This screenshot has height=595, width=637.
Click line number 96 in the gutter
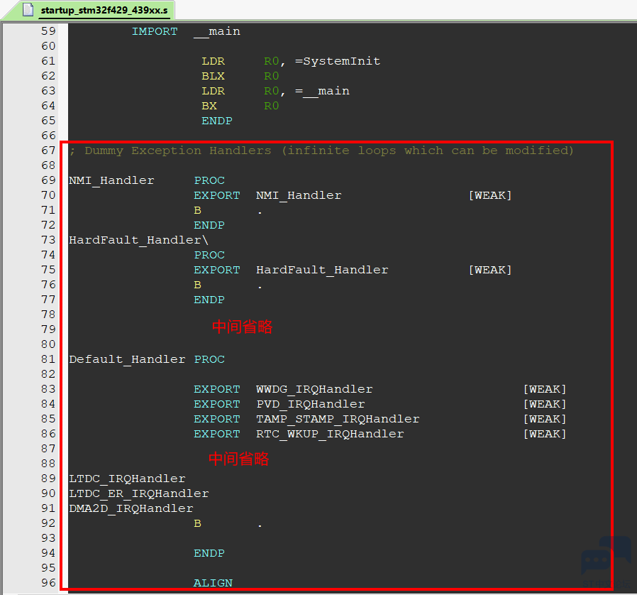point(48,583)
